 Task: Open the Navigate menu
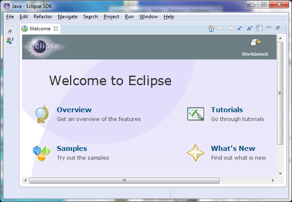67,17
